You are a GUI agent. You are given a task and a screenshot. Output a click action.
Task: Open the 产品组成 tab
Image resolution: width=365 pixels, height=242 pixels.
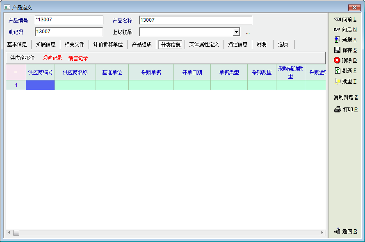click(x=141, y=44)
